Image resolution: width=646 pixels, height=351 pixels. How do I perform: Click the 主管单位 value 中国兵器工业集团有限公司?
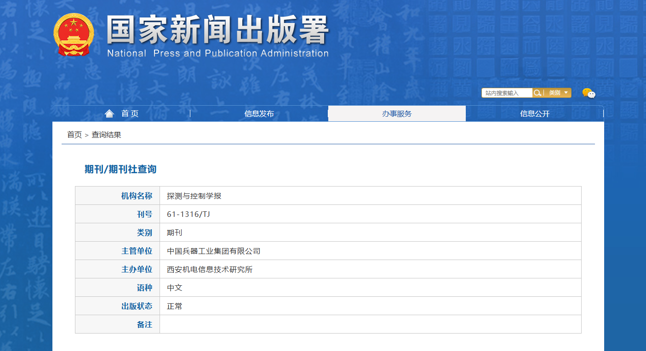pos(213,251)
